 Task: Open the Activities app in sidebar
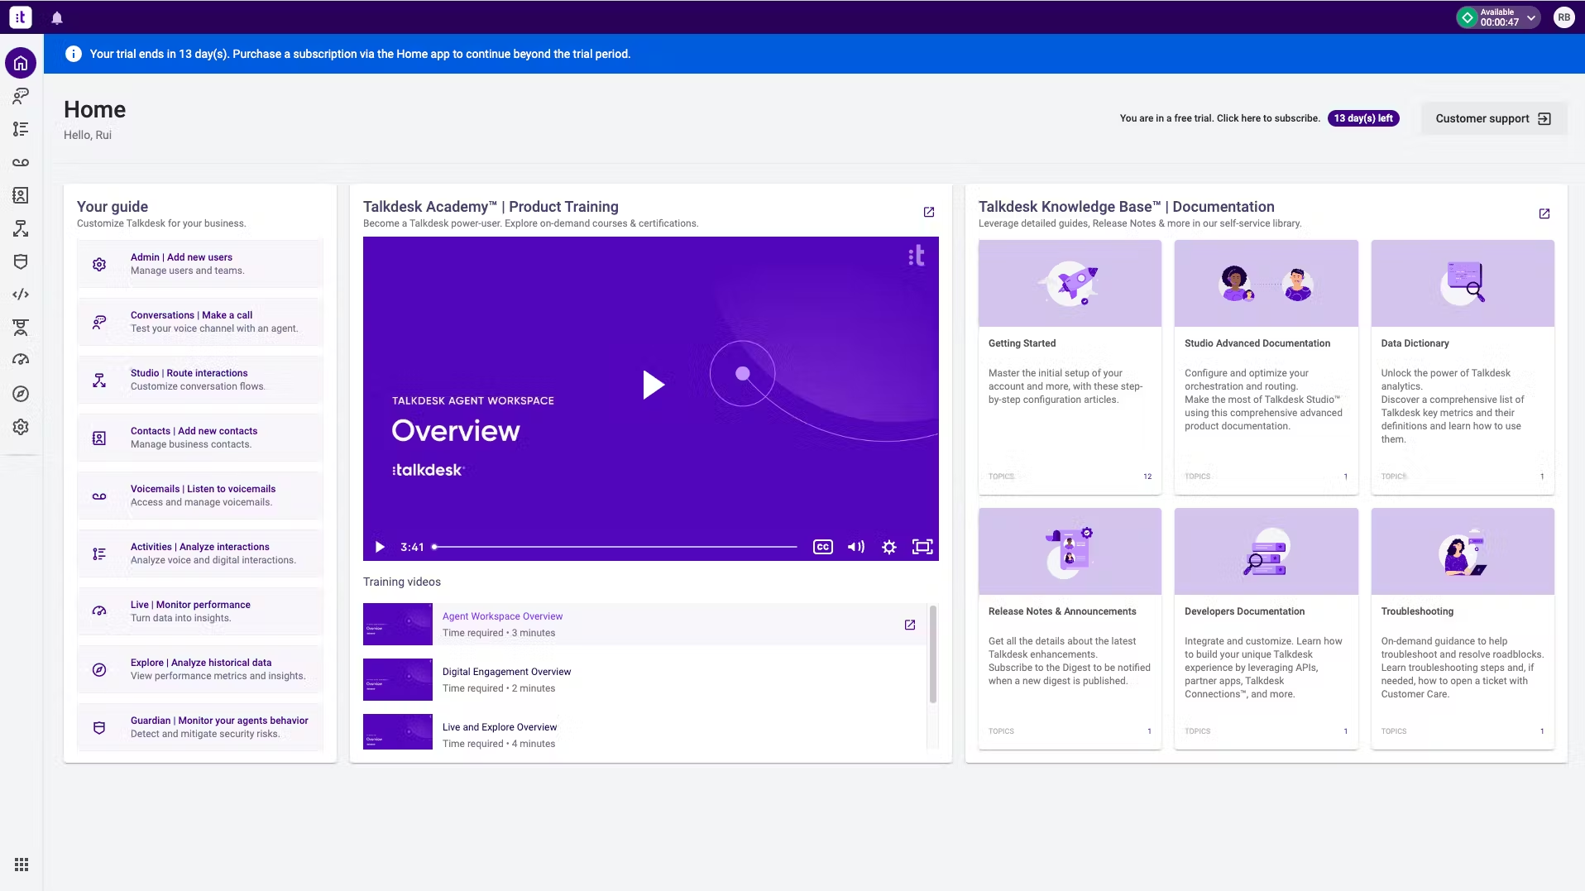[21, 129]
